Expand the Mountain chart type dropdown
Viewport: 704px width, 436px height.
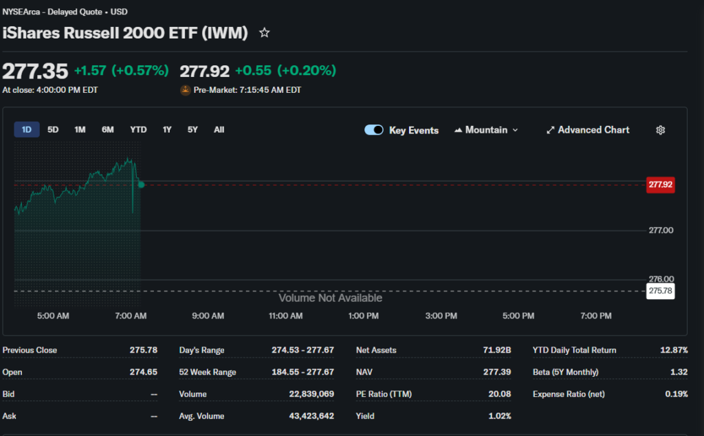[516, 130]
